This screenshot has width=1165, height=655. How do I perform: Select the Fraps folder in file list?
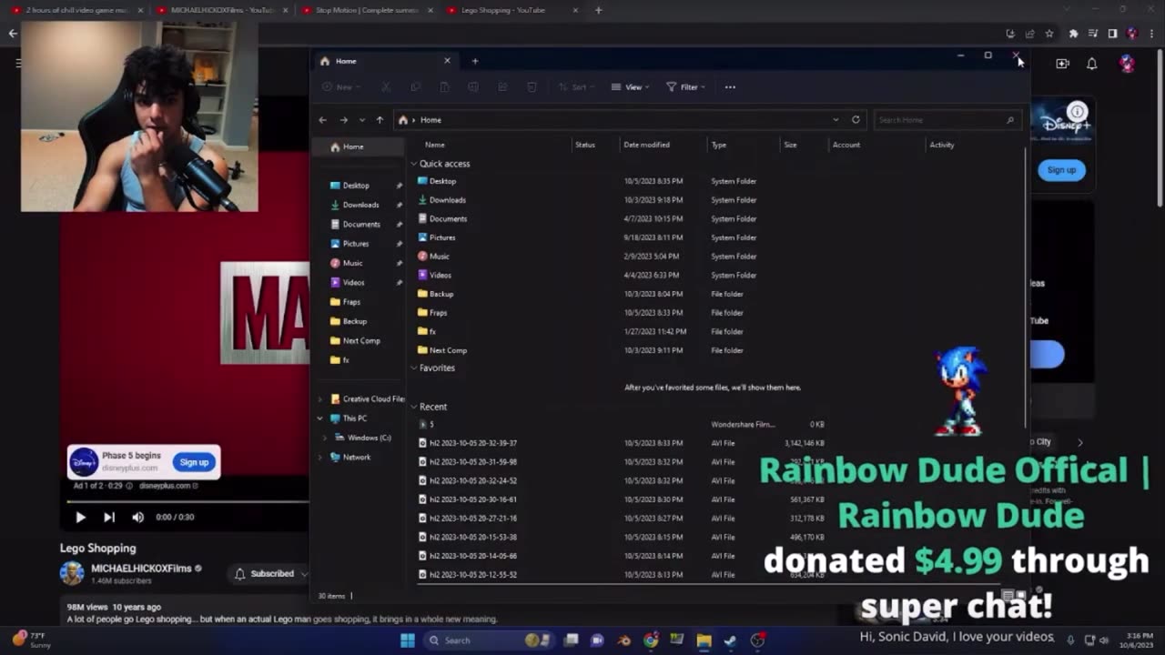[439, 313]
